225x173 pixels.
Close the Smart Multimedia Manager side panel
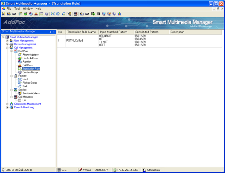tap(54, 32)
